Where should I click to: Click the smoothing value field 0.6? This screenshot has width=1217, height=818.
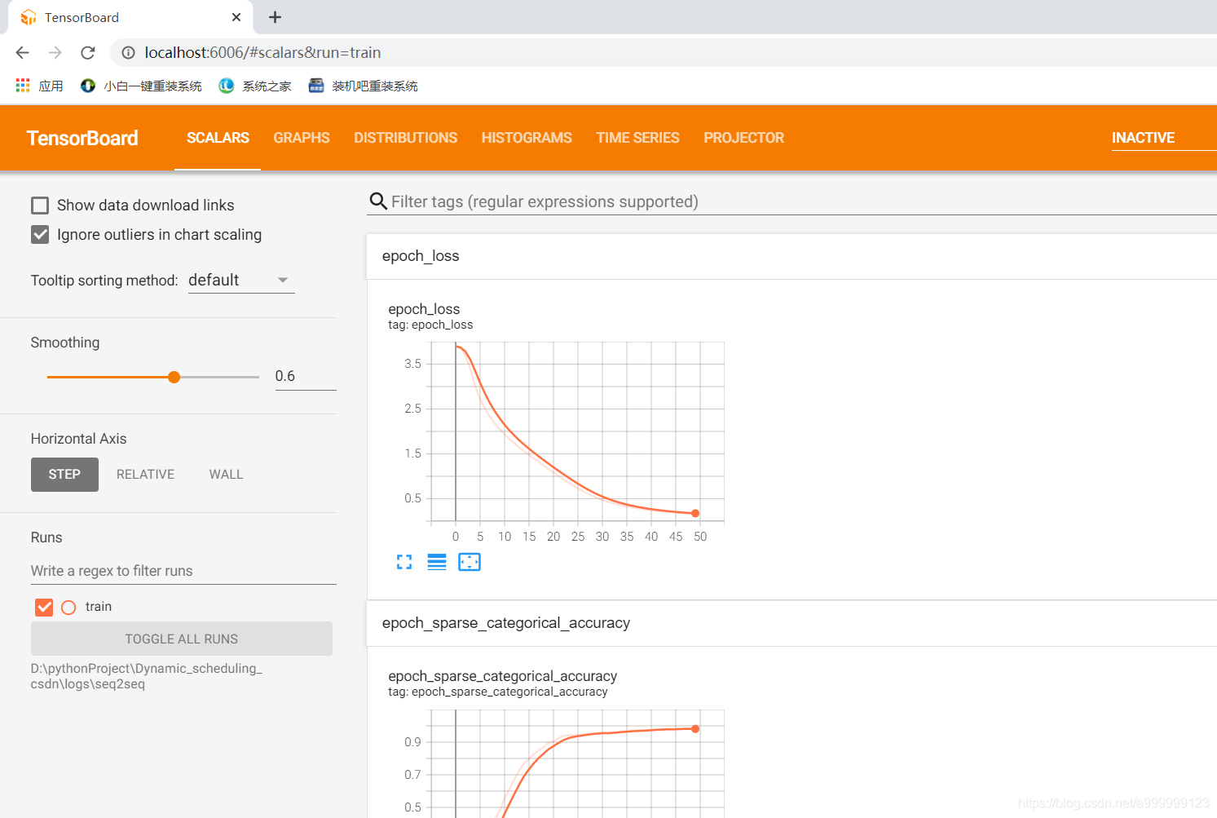[306, 376]
